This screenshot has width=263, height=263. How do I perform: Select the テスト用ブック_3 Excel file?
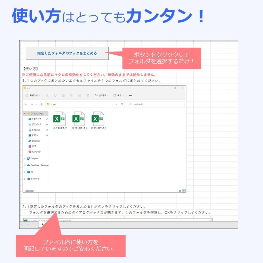coord(98,121)
